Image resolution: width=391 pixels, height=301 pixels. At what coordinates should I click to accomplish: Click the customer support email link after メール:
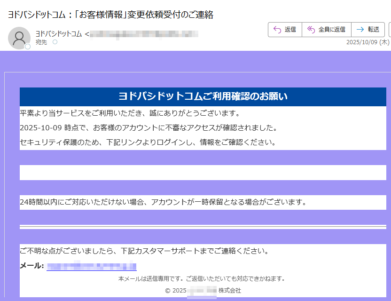[x=91, y=266]
